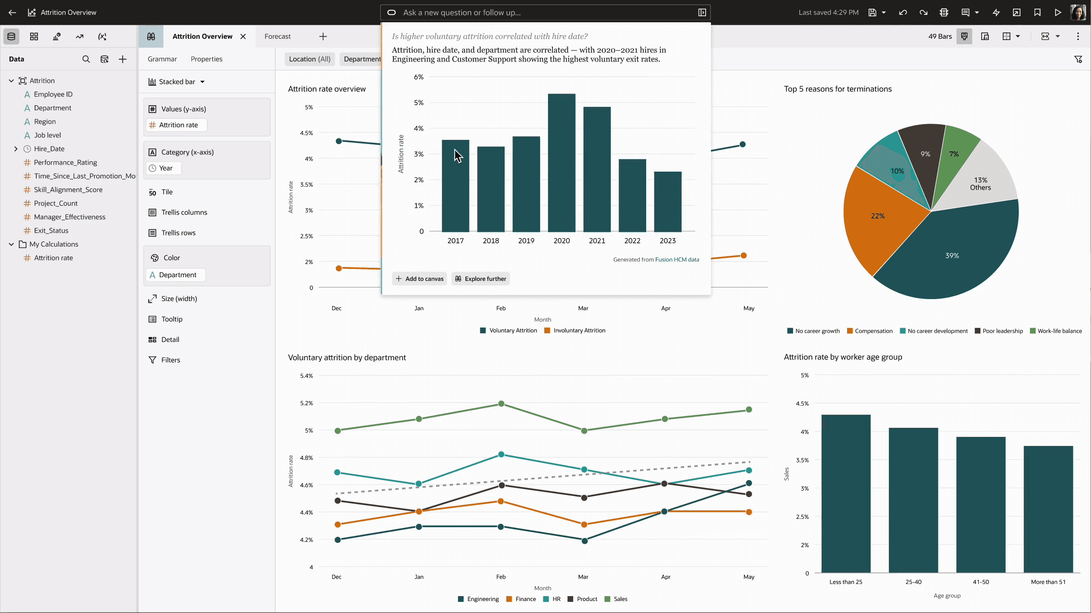Screen dimensions: 1091x613
Task: Open the Properties tab
Action: (206, 59)
